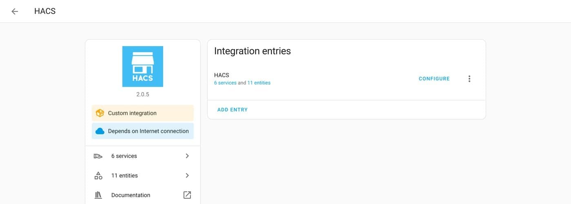This screenshot has width=571, height=204.
Task: Click the entities shapes icon in sidebar
Action: 98,175
